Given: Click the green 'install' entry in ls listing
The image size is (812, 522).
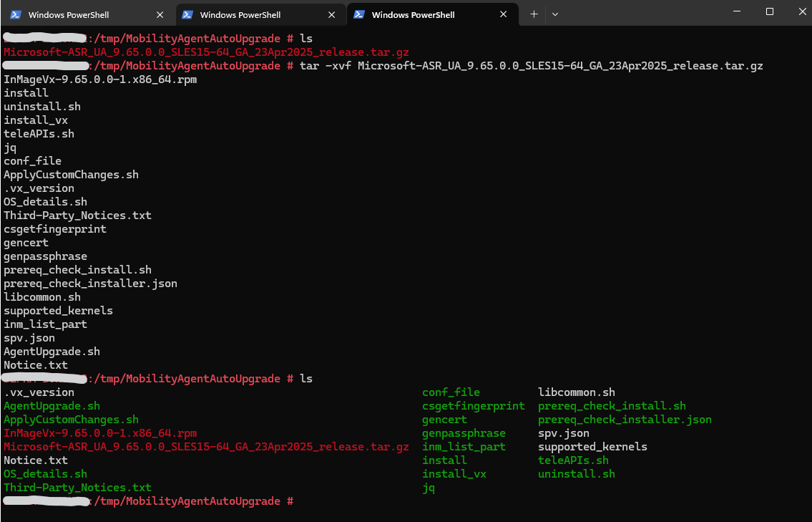Looking at the screenshot, I should coord(445,460).
